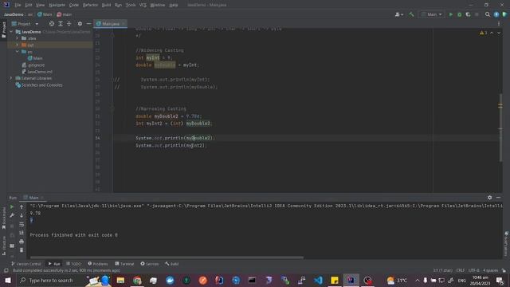
Task: Open the File menu
Action: click(18, 5)
